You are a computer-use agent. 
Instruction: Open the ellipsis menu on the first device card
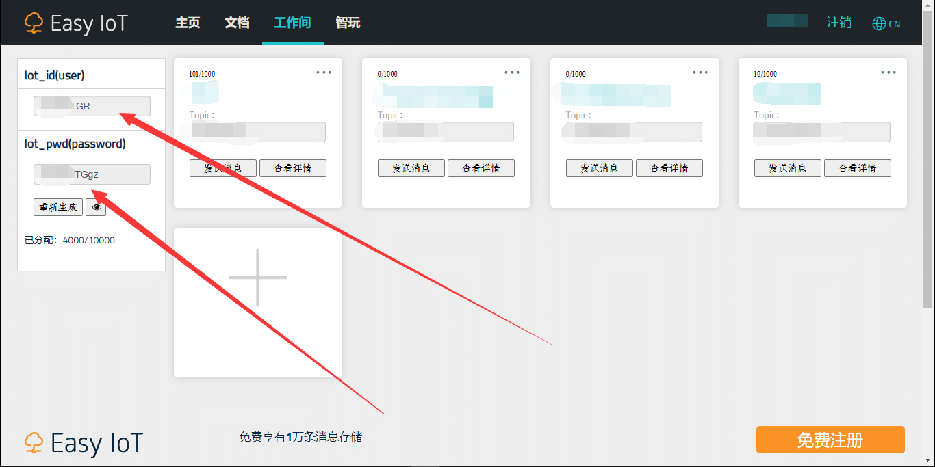click(324, 71)
